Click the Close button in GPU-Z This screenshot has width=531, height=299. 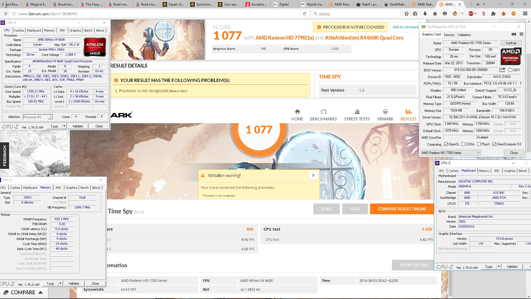514,153
